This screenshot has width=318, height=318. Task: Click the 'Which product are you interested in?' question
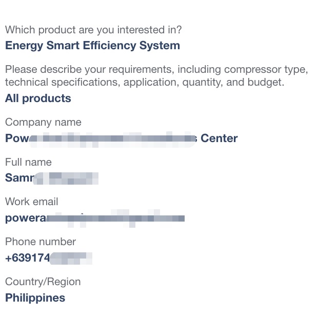click(x=93, y=30)
